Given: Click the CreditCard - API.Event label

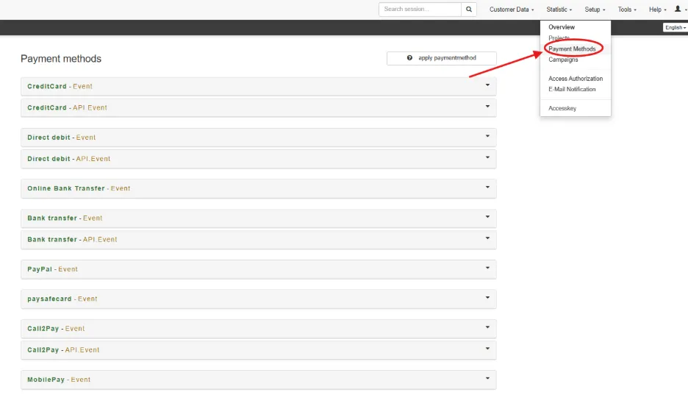Looking at the screenshot, I should pyautogui.click(x=67, y=107).
